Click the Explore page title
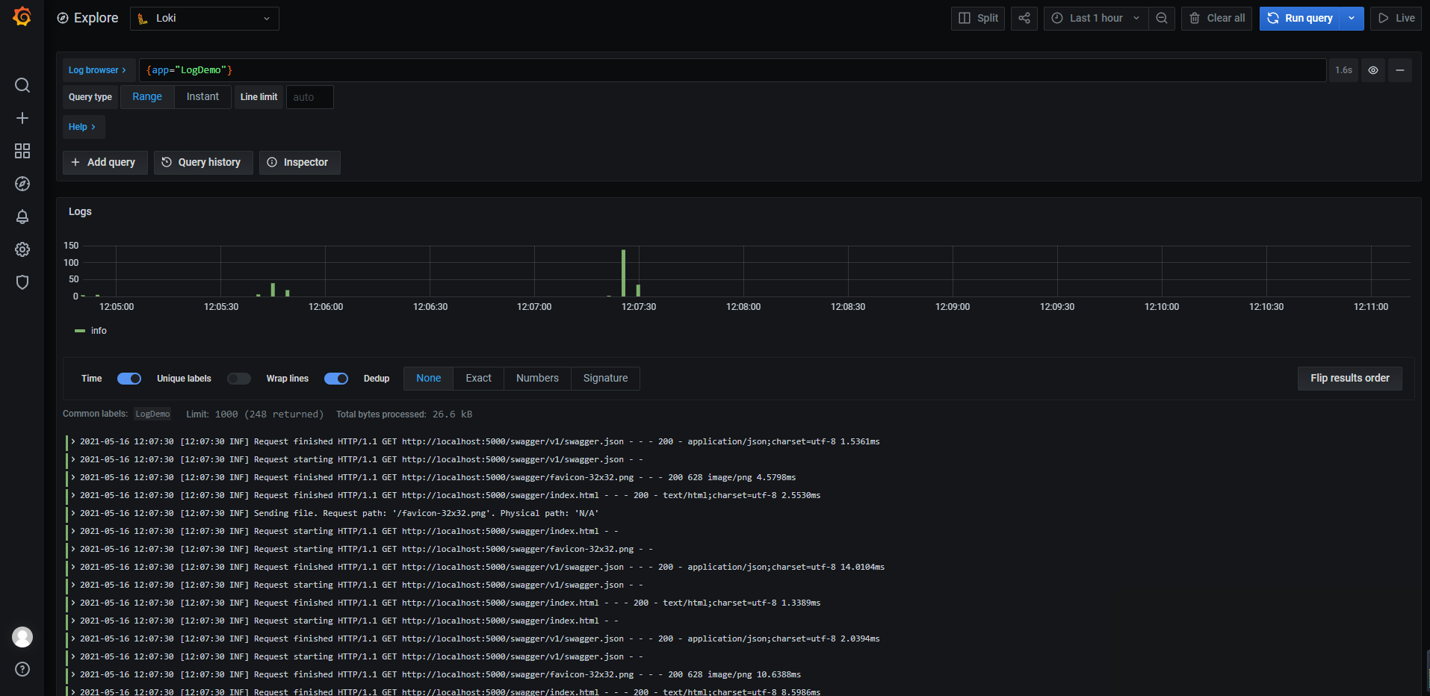The width and height of the screenshot is (1430, 696). click(x=96, y=18)
